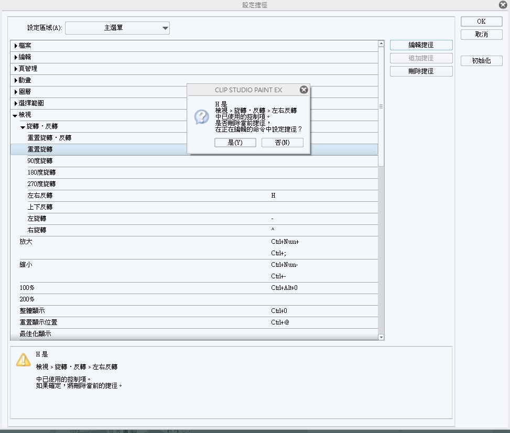This screenshot has width=510, height=433.
Task: Click the yellow warning icon
Action: pos(24,360)
